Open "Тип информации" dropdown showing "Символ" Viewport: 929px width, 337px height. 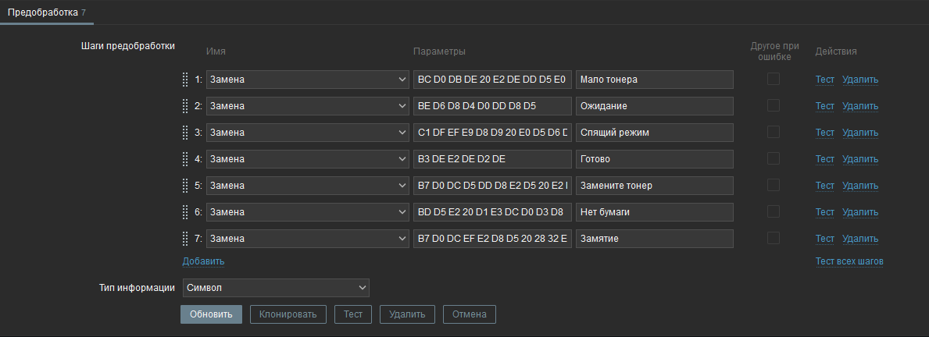[275, 289]
